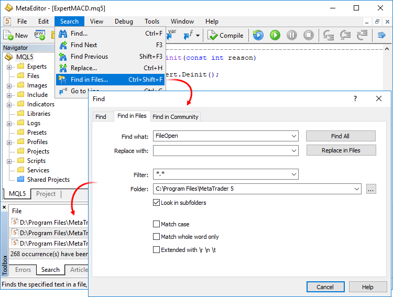Select the Presets folder
This screenshot has height=297, width=393.
tap(37, 133)
